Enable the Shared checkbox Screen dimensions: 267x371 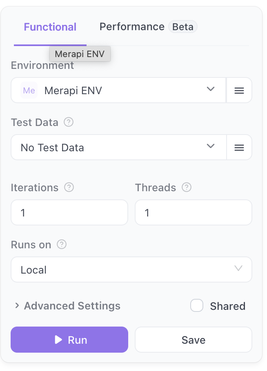[197, 306]
